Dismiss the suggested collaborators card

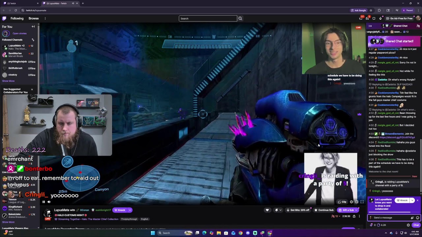tap(32, 89)
